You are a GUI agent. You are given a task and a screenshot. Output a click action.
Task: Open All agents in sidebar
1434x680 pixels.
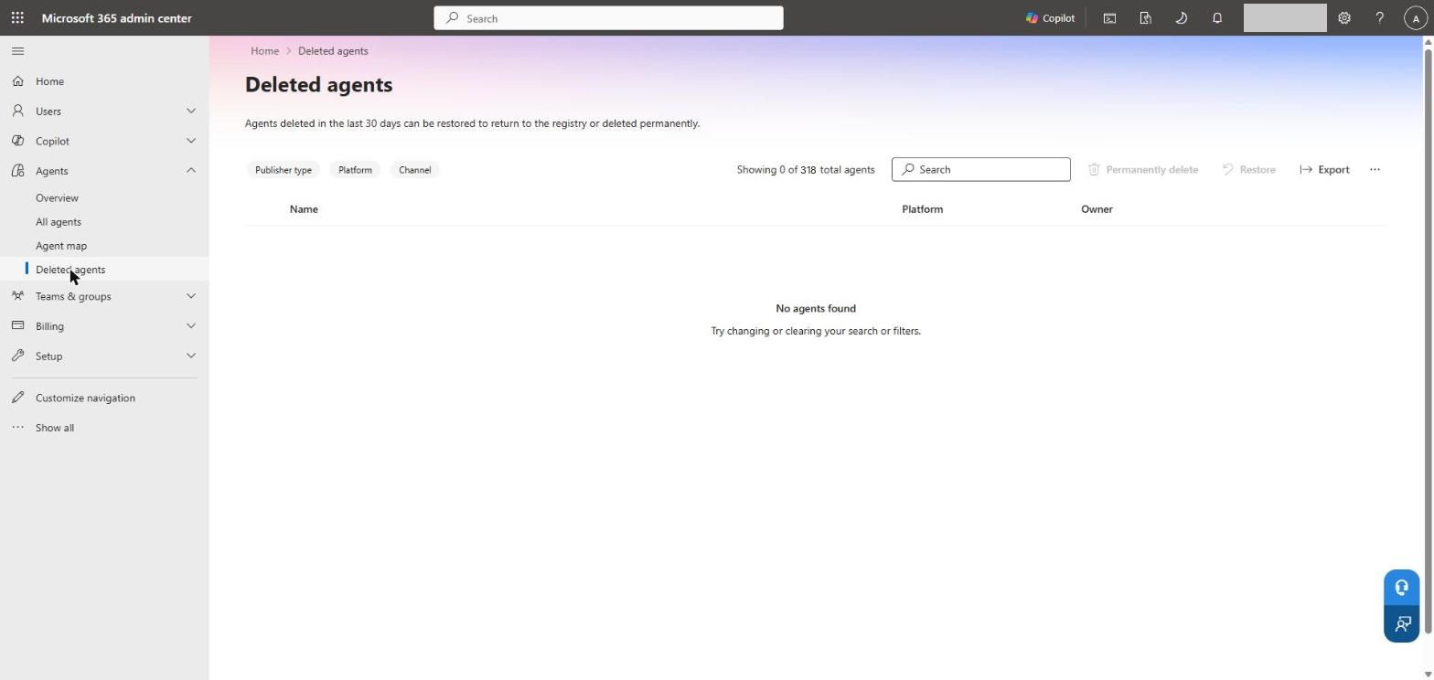pyautogui.click(x=59, y=222)
